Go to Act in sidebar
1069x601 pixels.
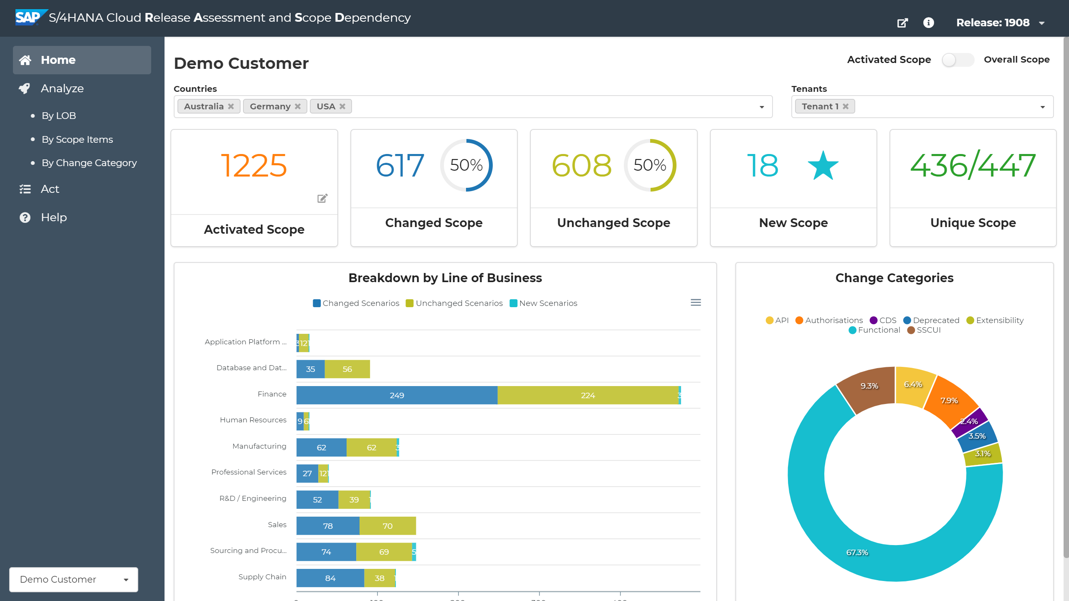point(50,189)
